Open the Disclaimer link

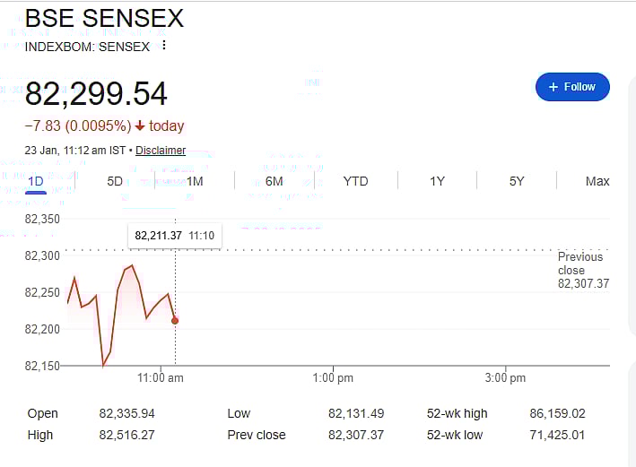[161, 151]
